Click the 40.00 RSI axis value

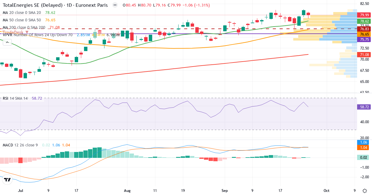[x=364, y=122]
